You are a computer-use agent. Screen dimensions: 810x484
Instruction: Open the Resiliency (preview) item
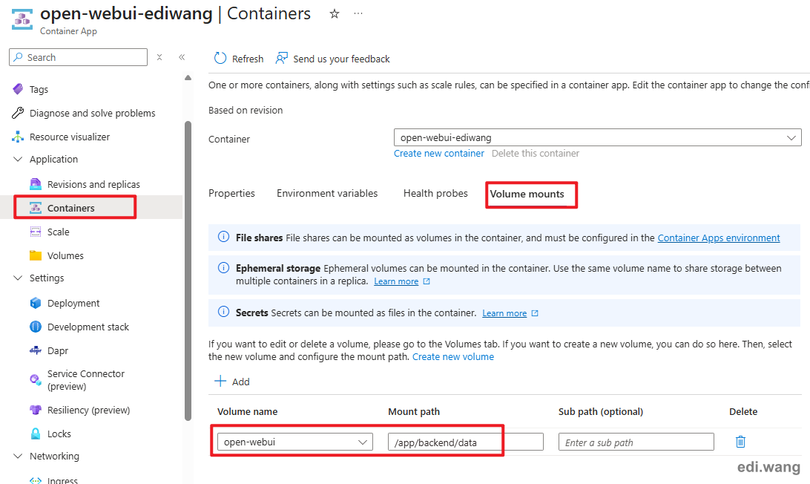(89, 410)
